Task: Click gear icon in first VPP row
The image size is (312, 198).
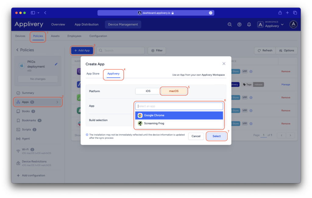Action: coord(251,71)
